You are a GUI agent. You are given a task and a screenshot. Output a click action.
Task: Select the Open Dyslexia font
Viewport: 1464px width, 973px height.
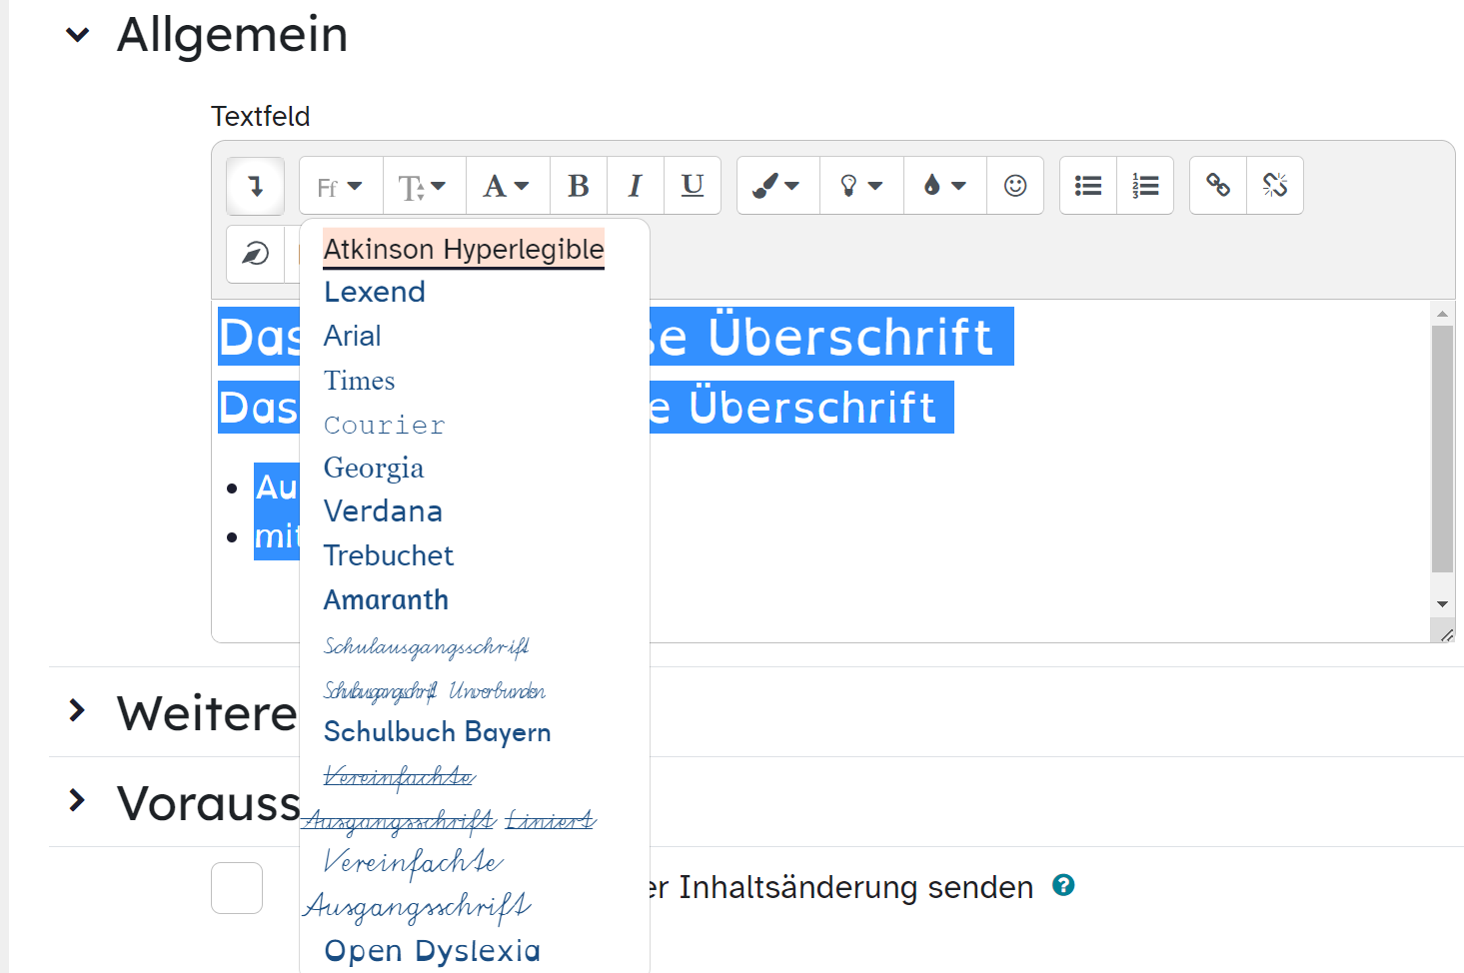432,950
